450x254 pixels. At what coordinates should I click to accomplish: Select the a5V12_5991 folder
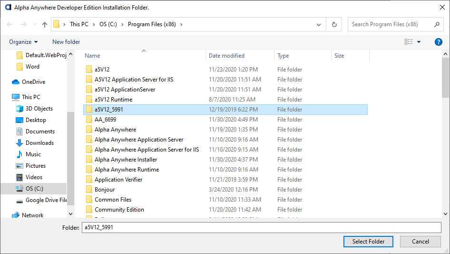225,110
